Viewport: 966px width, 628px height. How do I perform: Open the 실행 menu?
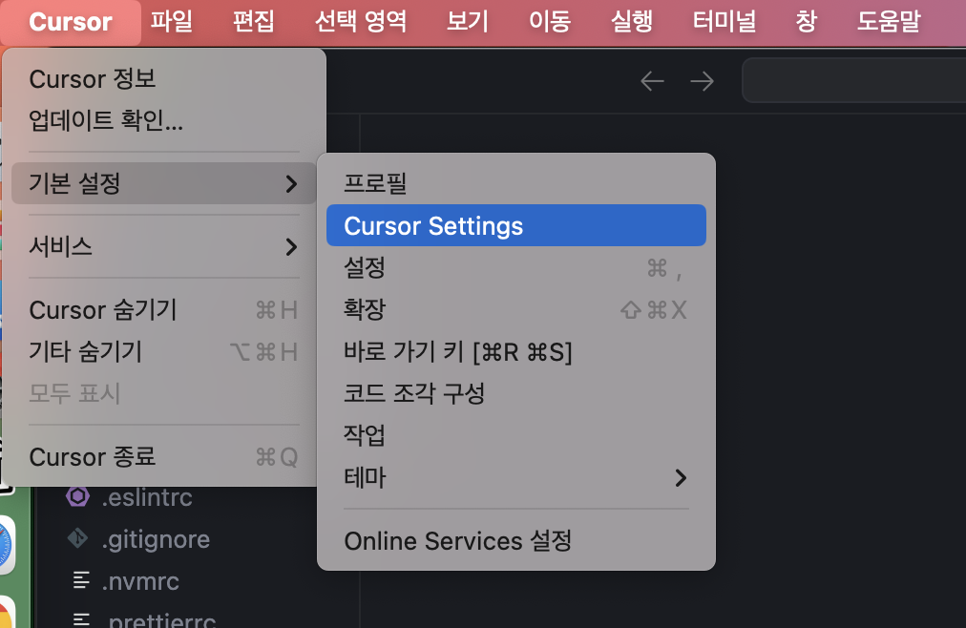pos(632,22)
